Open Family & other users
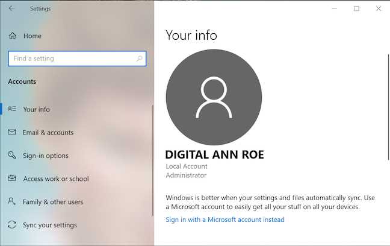The height and width of the screenshot is (246, 390). (53, 202)
